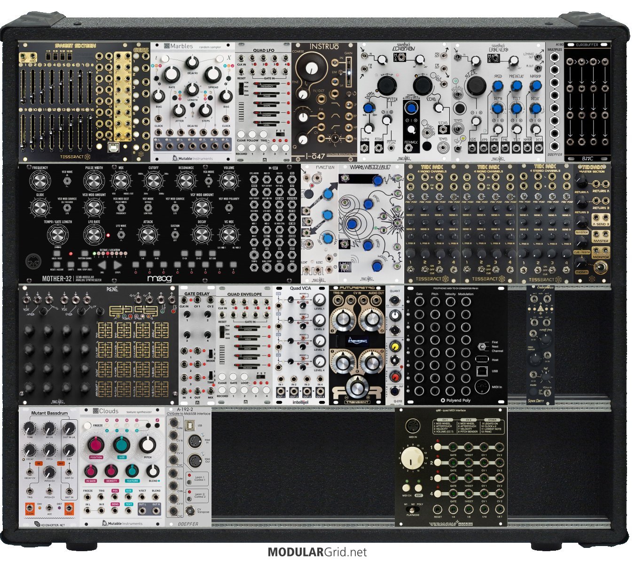This screenshot has width=635, height=562.
Task: Click the Clouds SIZE knob
Action: click(x=122, y=445)
